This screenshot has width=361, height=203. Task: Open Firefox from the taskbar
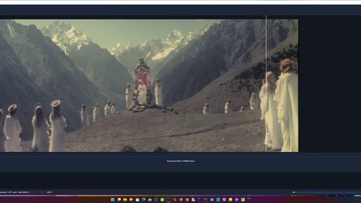181,200
